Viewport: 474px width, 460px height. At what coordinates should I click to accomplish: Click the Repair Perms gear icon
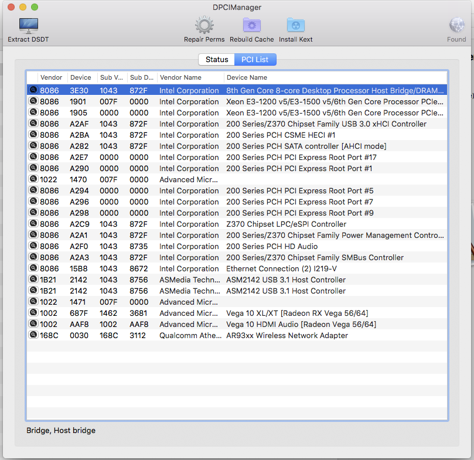coord(204,25)
